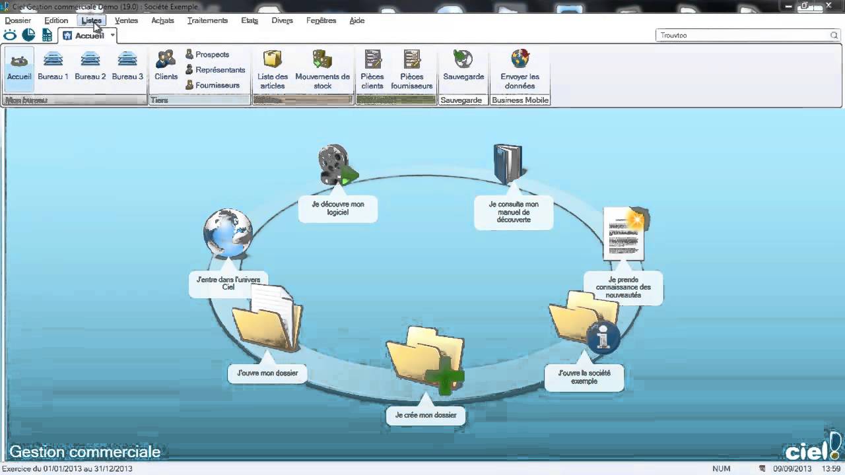Click 'J'ouvre mon dossier' label
Viewport: 845px width, 475px height.
pos(267,373)
